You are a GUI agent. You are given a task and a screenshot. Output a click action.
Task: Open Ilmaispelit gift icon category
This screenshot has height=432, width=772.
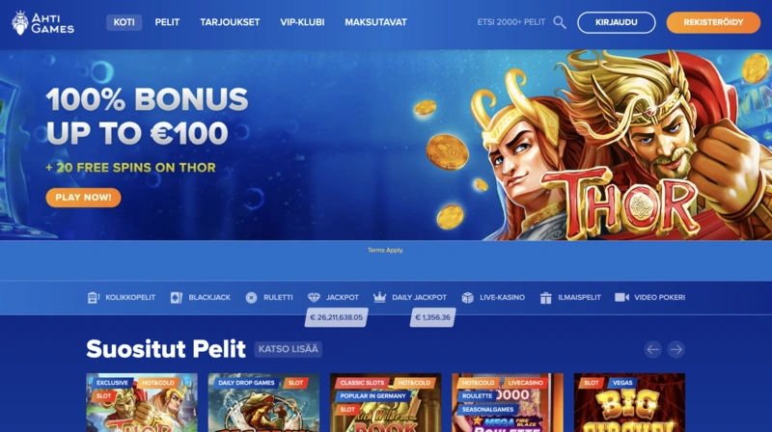[545, 297]
